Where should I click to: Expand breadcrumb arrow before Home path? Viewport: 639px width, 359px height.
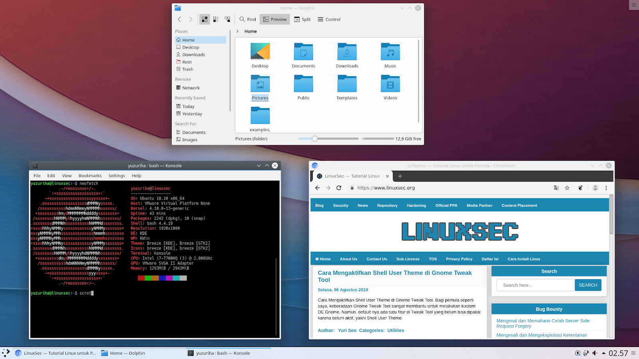tap(238, 31)
